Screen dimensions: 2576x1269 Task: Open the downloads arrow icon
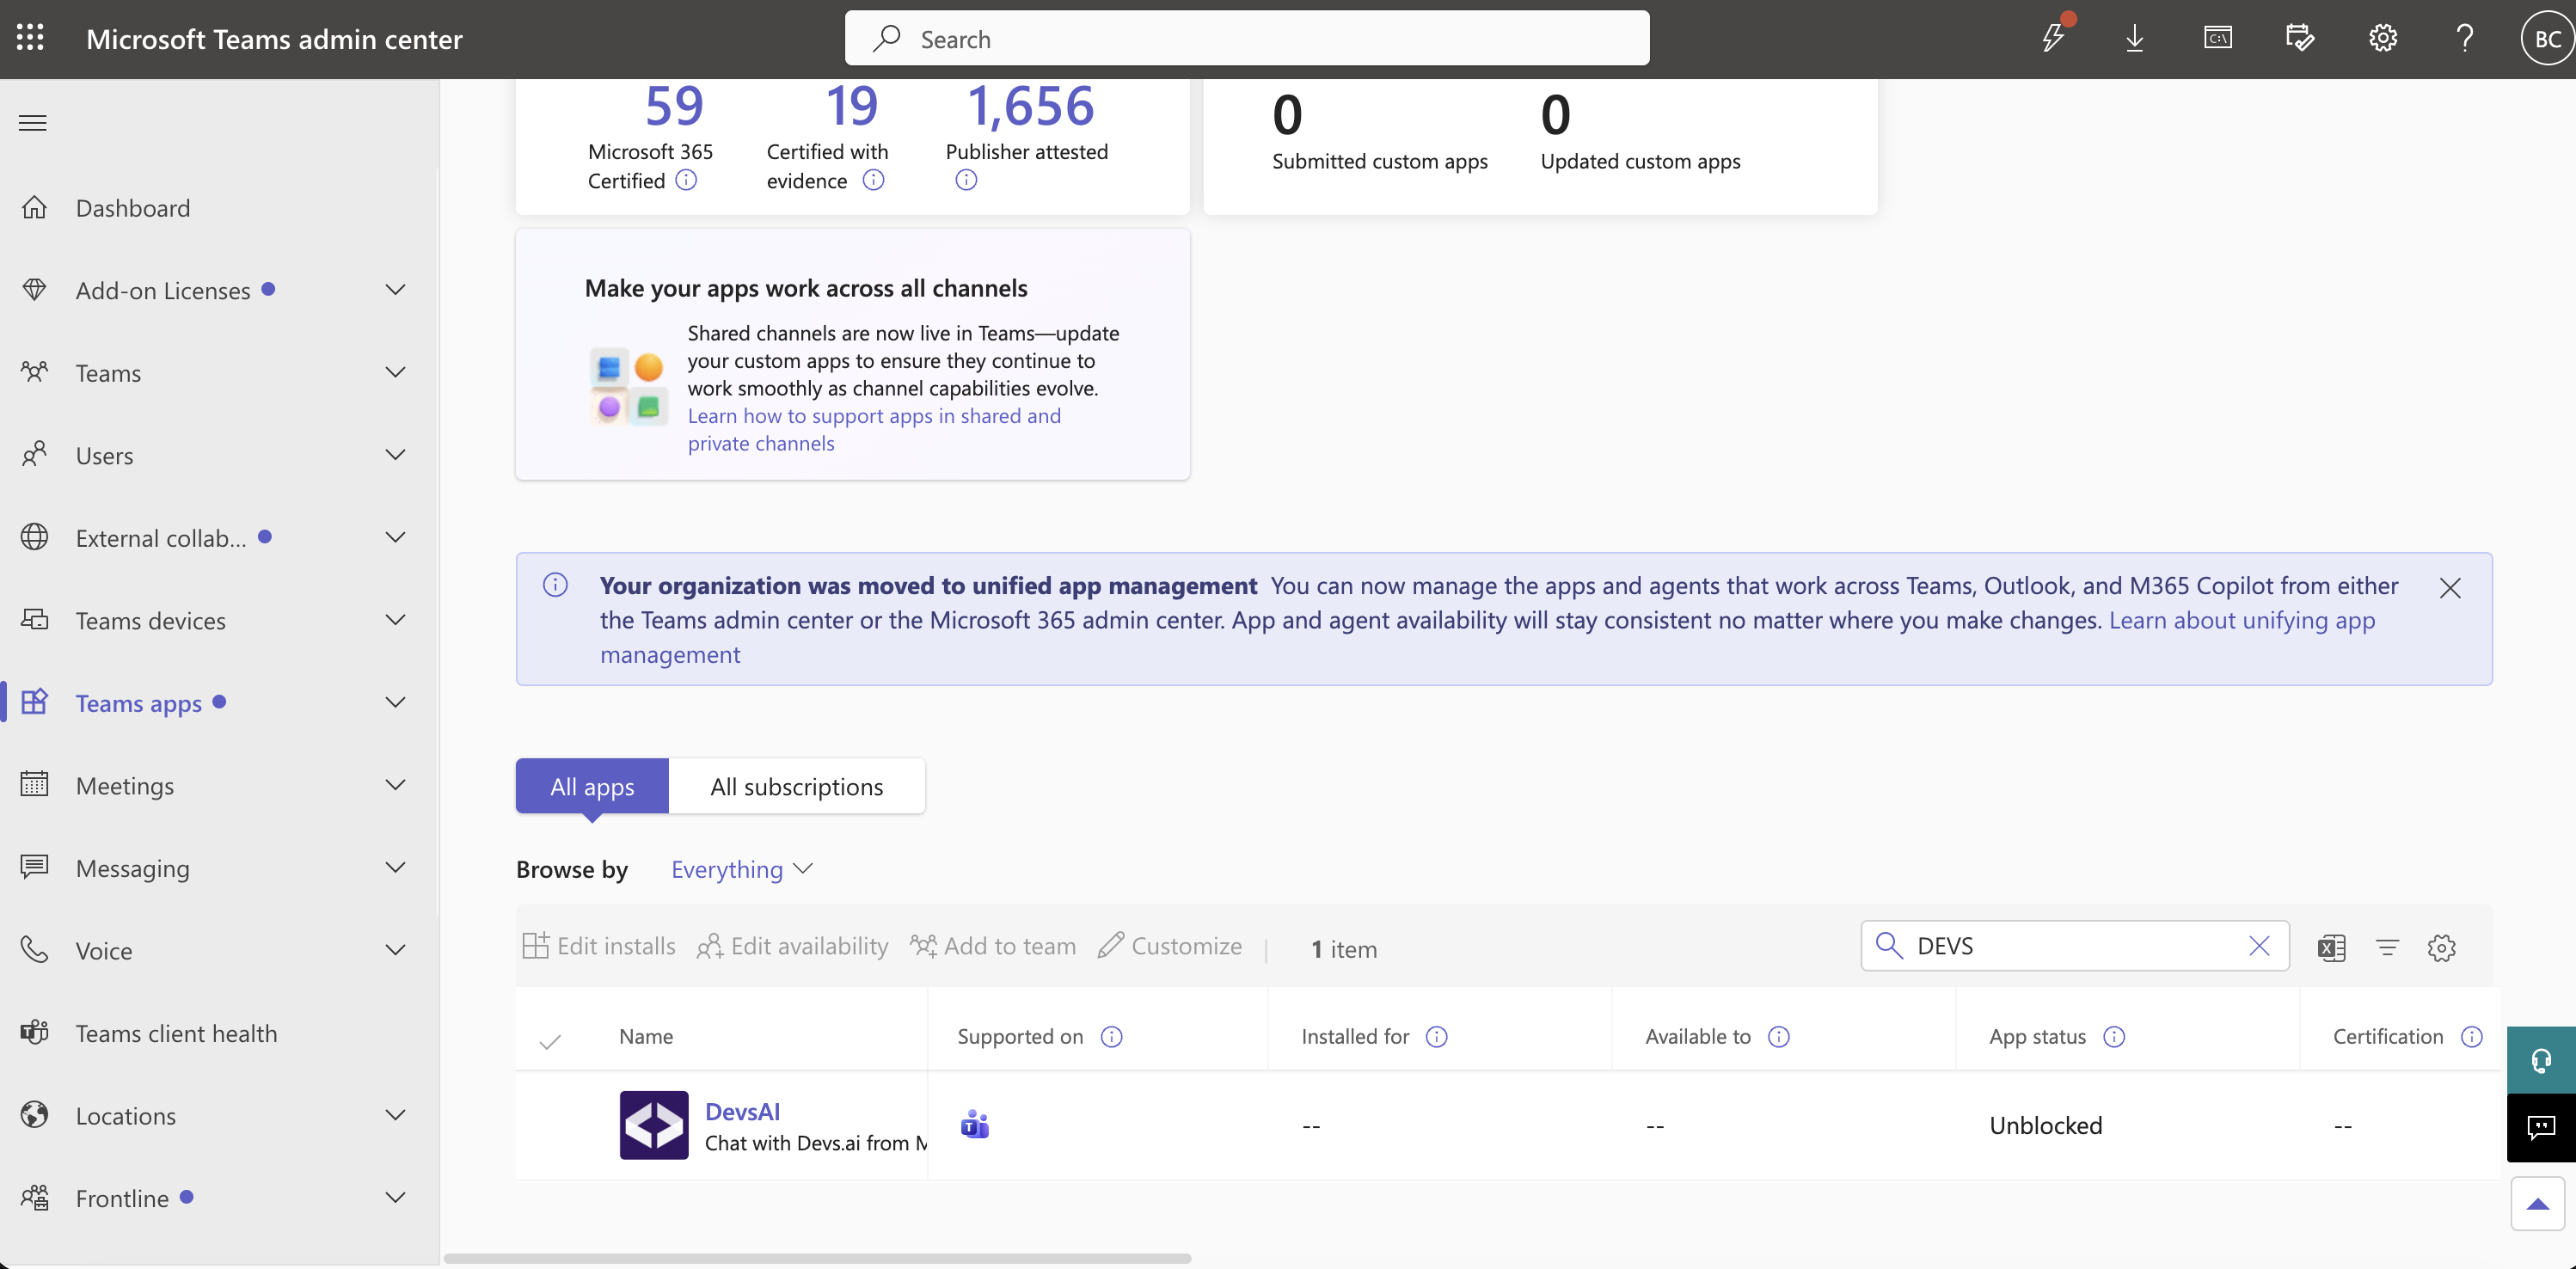(2135, 38)
